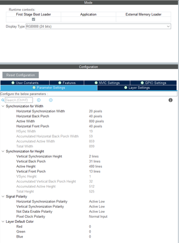Click the Configuration section header
The width and height of the screenshot is (179, 243).
click(x=89, y=67)
